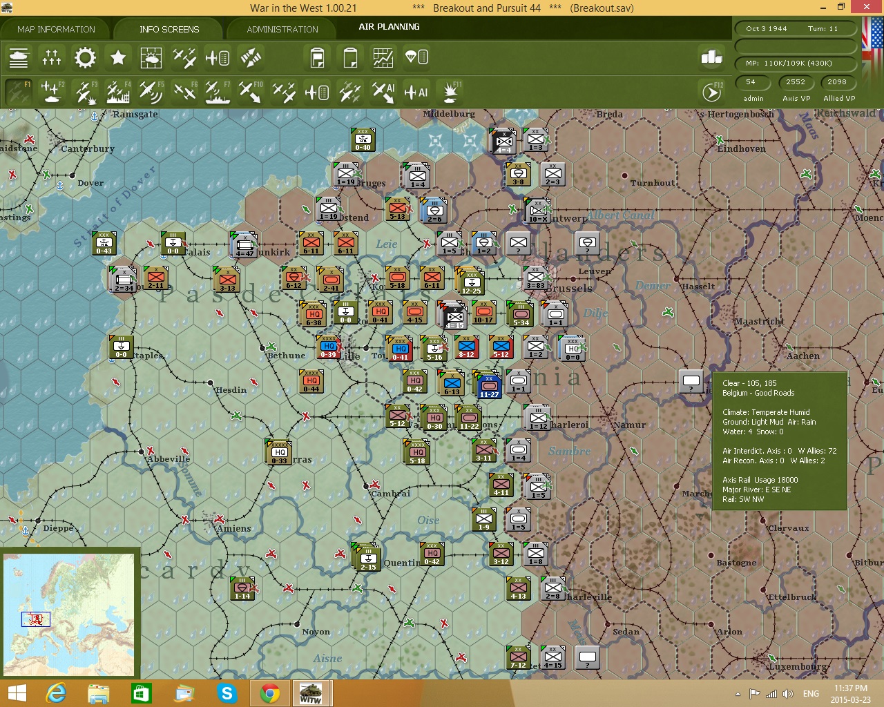Select the F3 ground attack icon

click(85, 92)
